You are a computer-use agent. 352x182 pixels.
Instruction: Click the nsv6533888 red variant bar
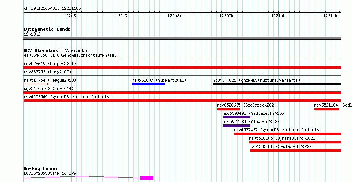pyautogui.click(x=295, y=150)
